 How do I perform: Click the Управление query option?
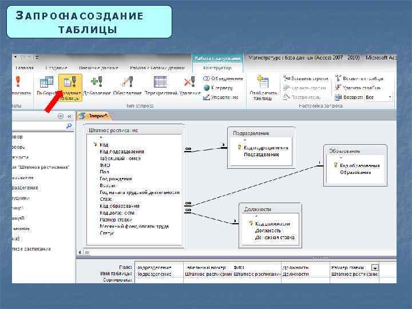click(x=221, y=97)
